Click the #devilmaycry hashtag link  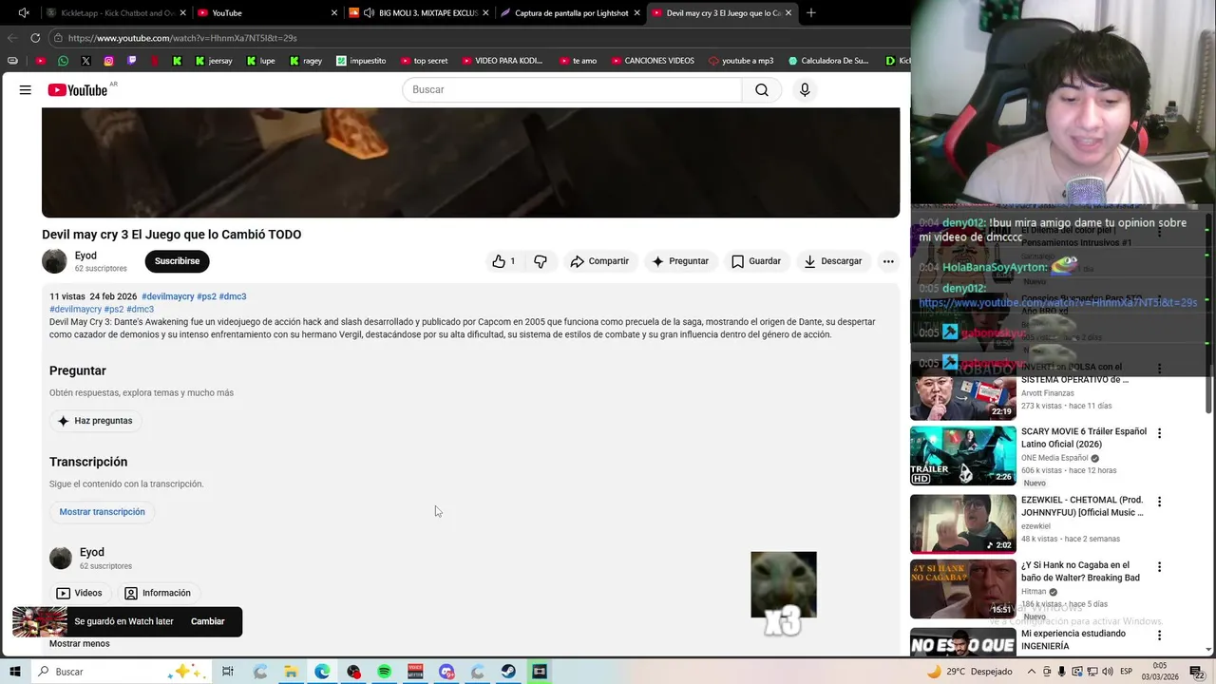point(167,296)
